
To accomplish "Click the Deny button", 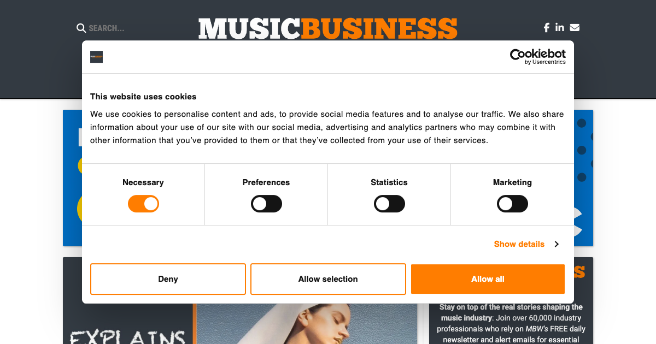I will point(168,279).
